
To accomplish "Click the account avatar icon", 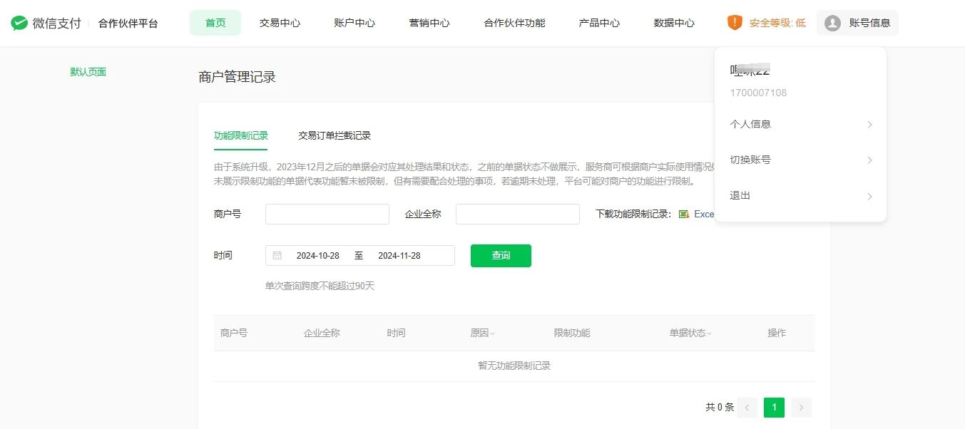I will tap(832, 24).
